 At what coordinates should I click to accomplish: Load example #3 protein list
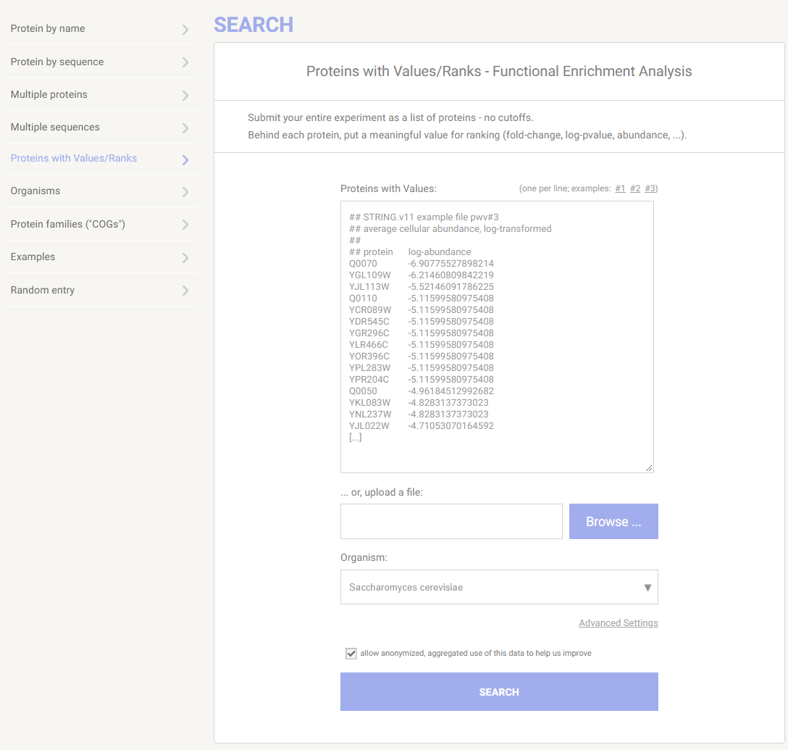[650, 189]
